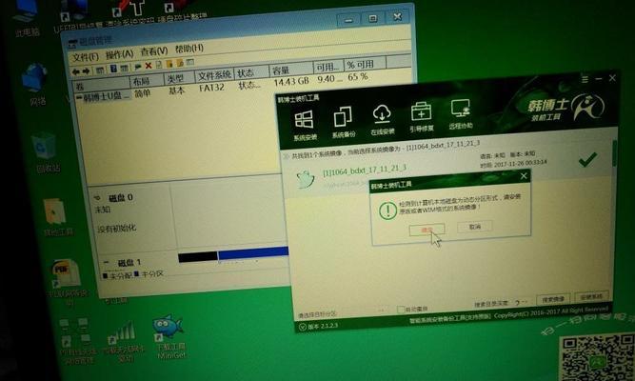Viewport: 635px width, 381px height.
Task: Tick the 自动重启 checkbox
Action: coord(401,310)
